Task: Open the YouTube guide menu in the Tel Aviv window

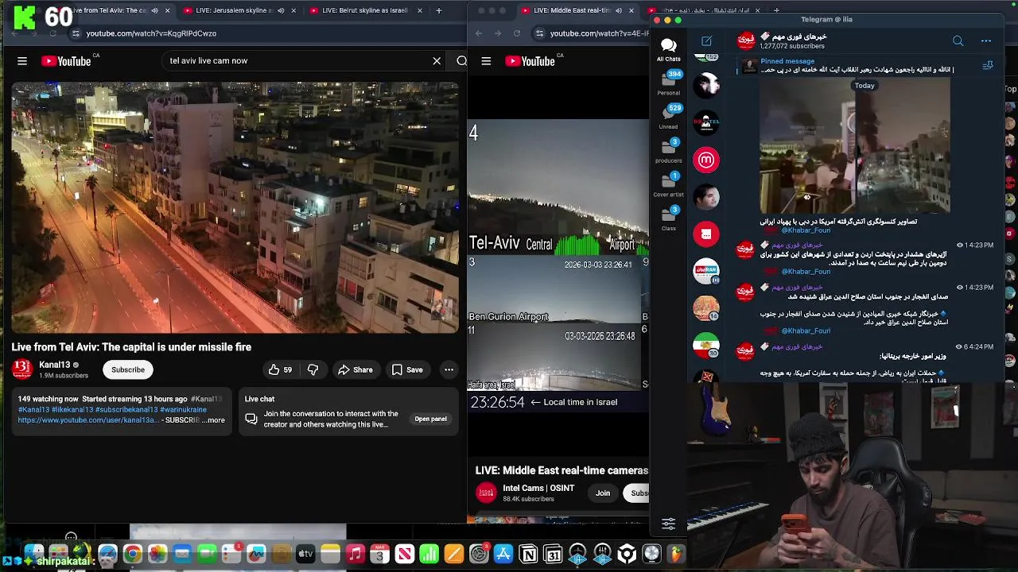Action: 22,61
